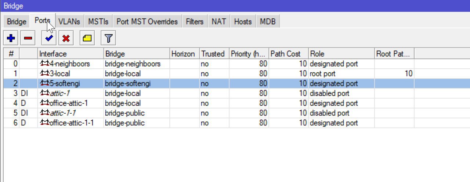
Task: Select the 5-softengi interface row
Action: 236,83
